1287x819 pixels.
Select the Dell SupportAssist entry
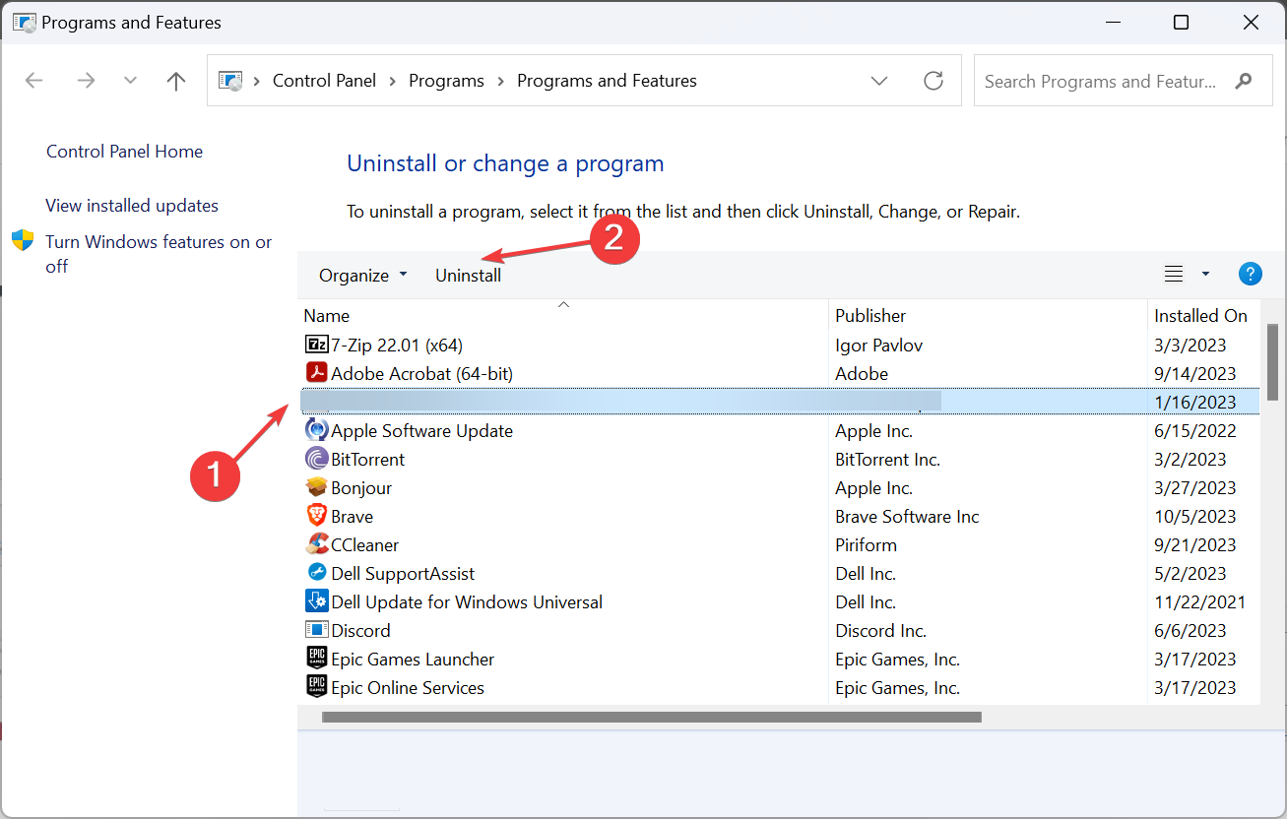coord(403,573)
